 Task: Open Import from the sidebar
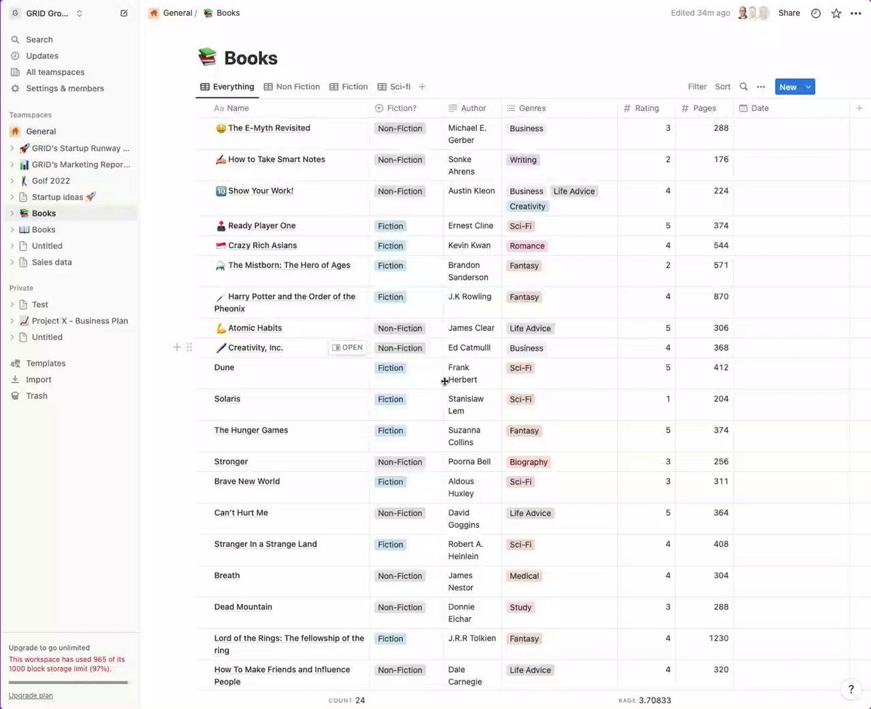tap(37, 379)
